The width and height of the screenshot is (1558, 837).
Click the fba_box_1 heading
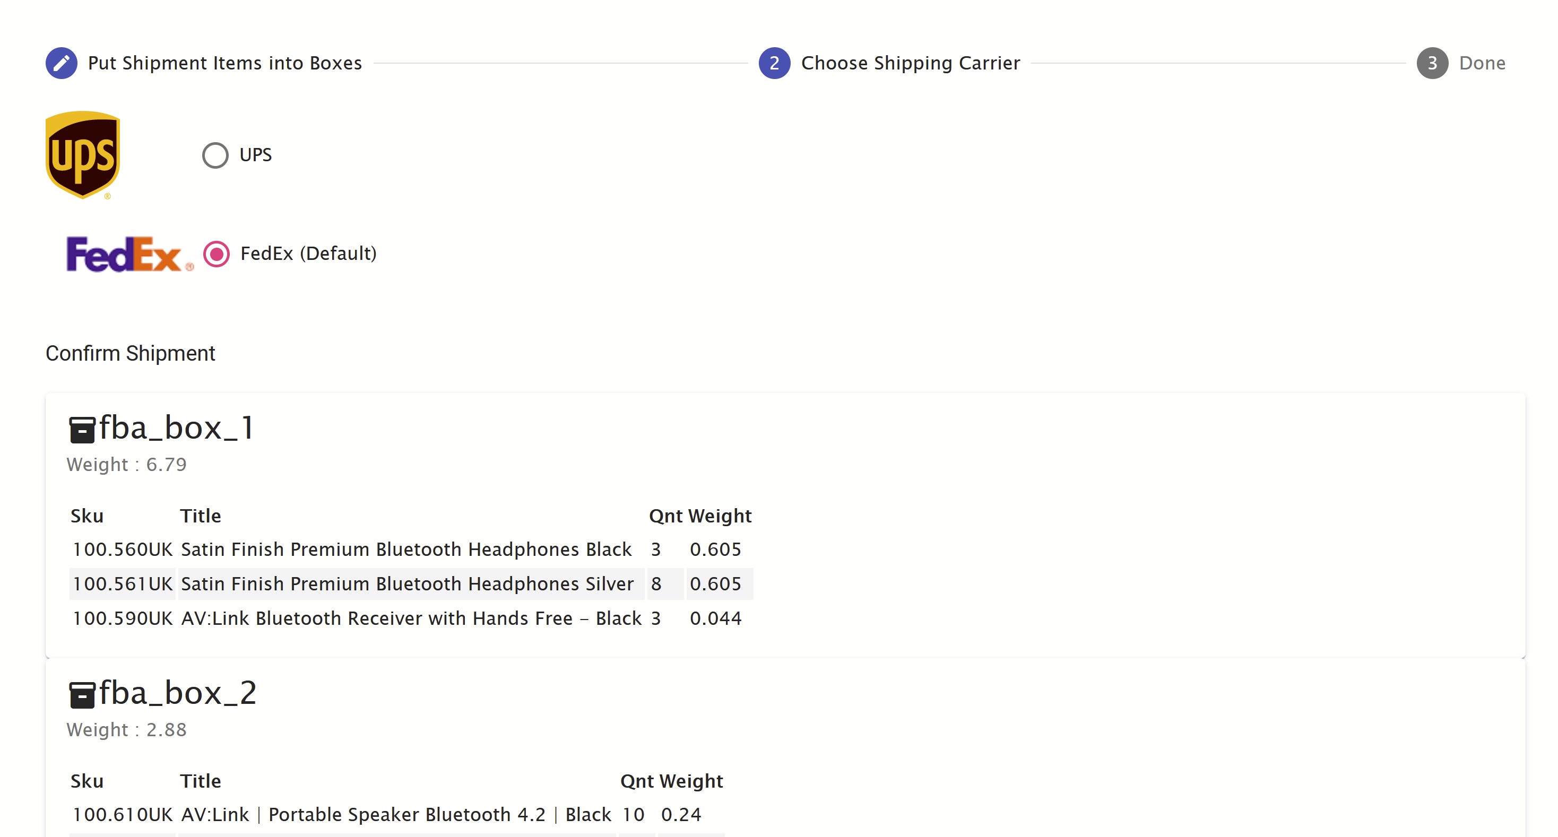(176, 428)
